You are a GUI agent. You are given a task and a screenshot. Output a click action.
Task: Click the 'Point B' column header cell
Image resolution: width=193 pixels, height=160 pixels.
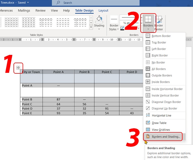coord(84,76)
